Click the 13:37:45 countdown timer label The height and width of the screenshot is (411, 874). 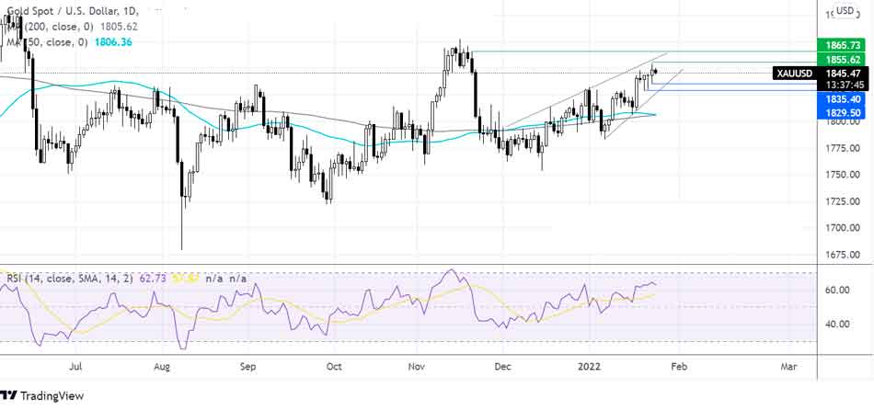843,86
